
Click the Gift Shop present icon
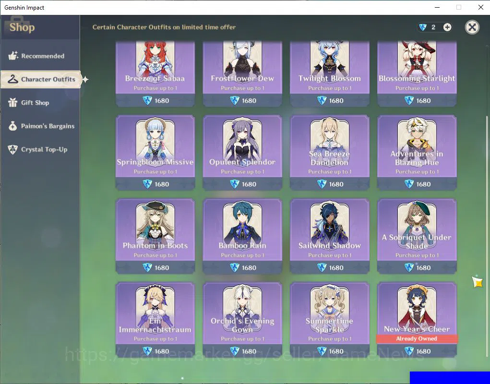click(x=13, y=103)
